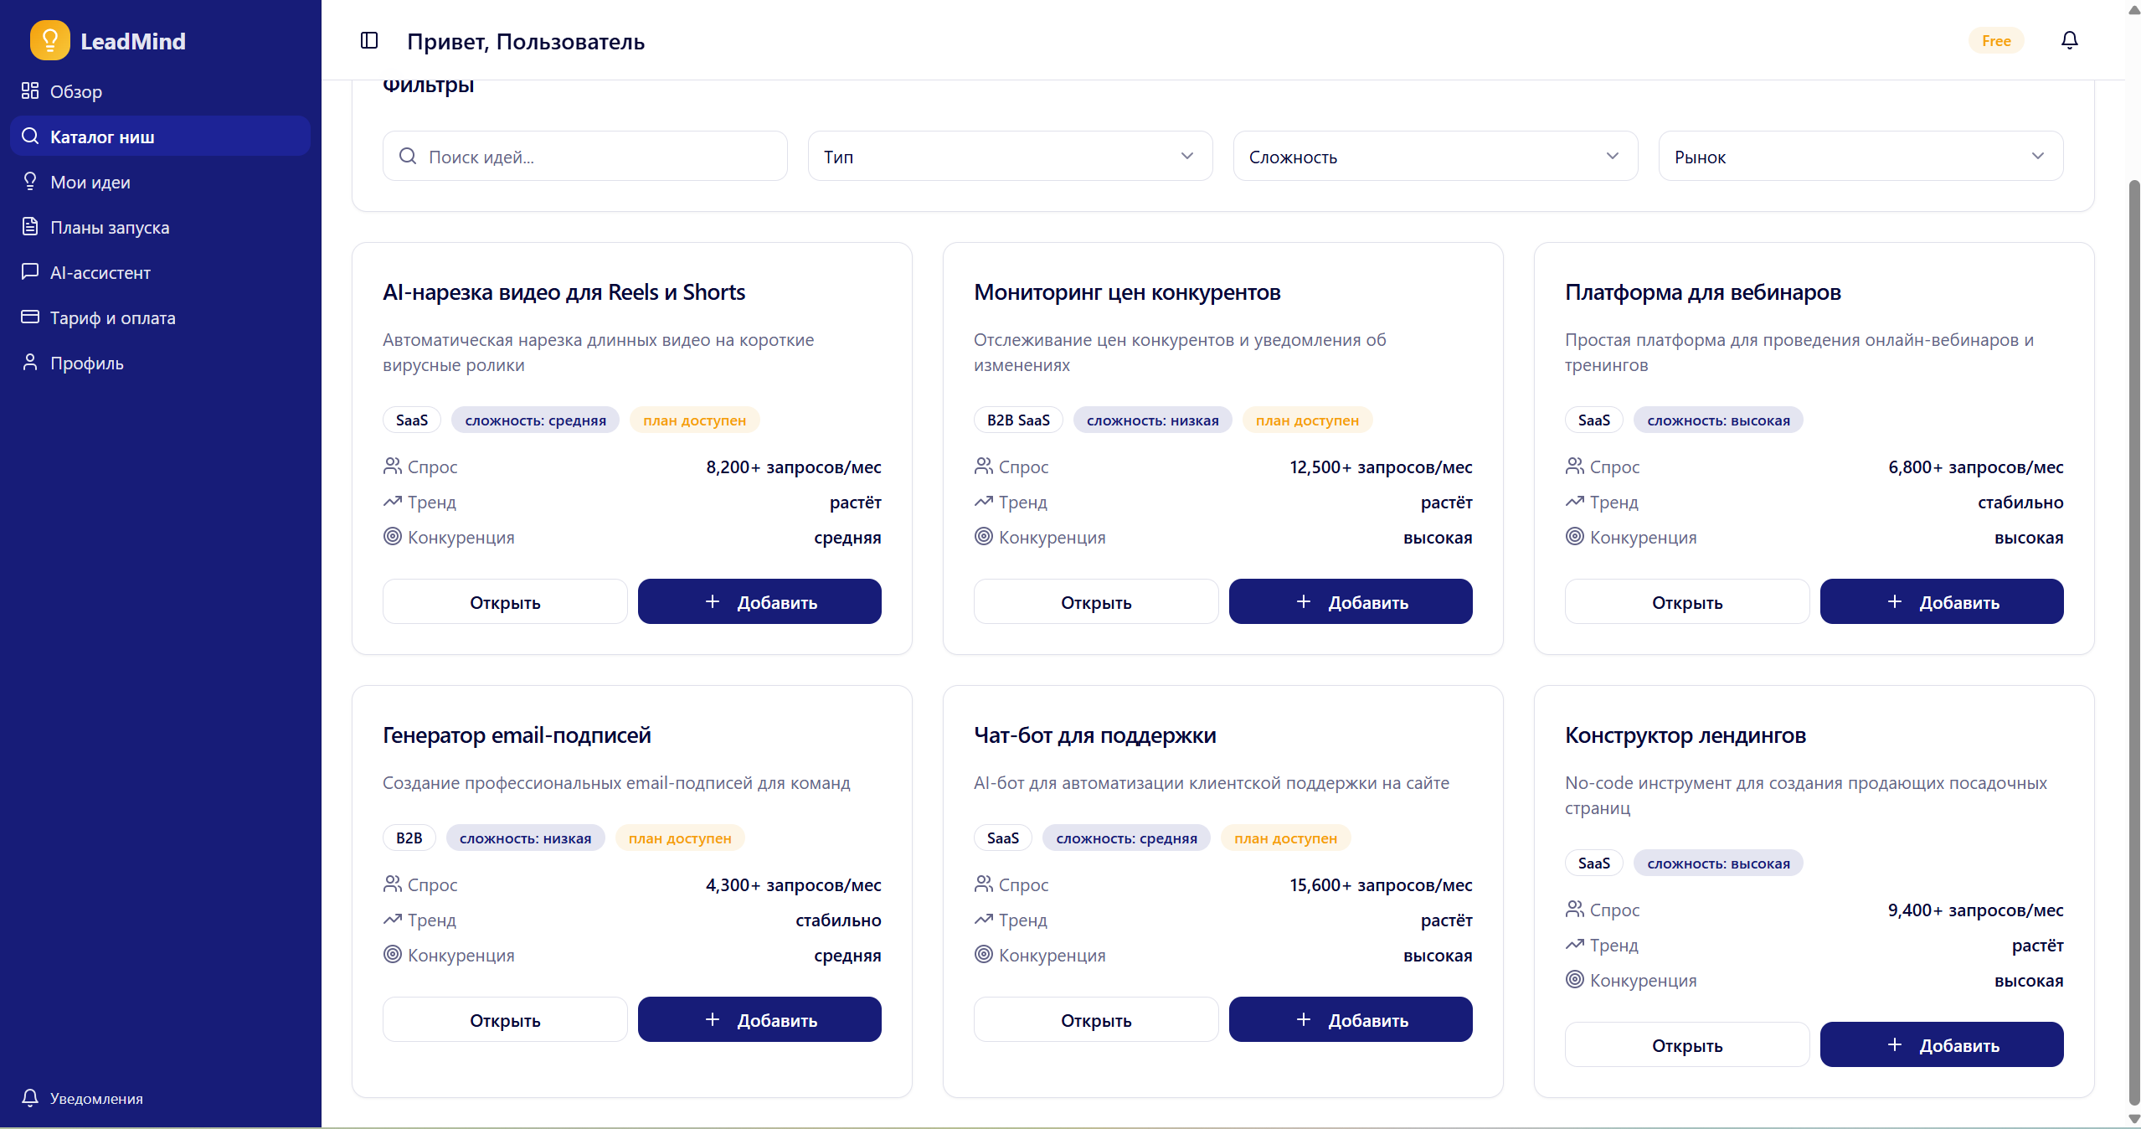Add Платформа для вебинаров with Добавить button
This screenshot has height=1129, width=2141.
coord(1942,601)
